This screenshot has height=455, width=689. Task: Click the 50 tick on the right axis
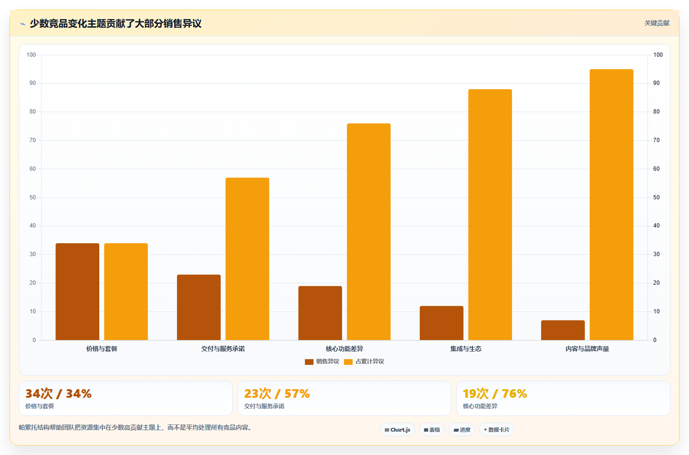click(657, 197)
